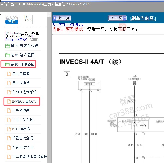The height and width of the screenshot is (163, 164).
Task: Click the sidebar vertical scrollbar track
Action: pos(49,90)
